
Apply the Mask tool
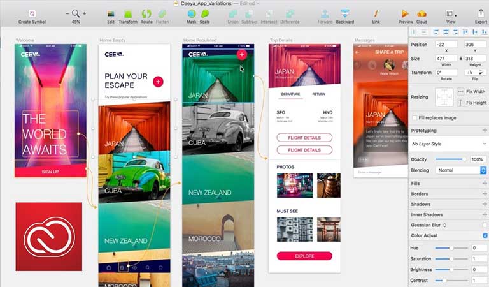pos(192,14)
